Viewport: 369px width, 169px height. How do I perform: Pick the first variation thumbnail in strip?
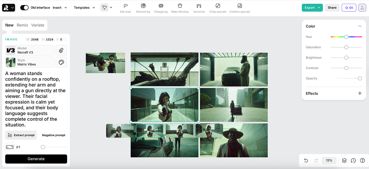120,131
